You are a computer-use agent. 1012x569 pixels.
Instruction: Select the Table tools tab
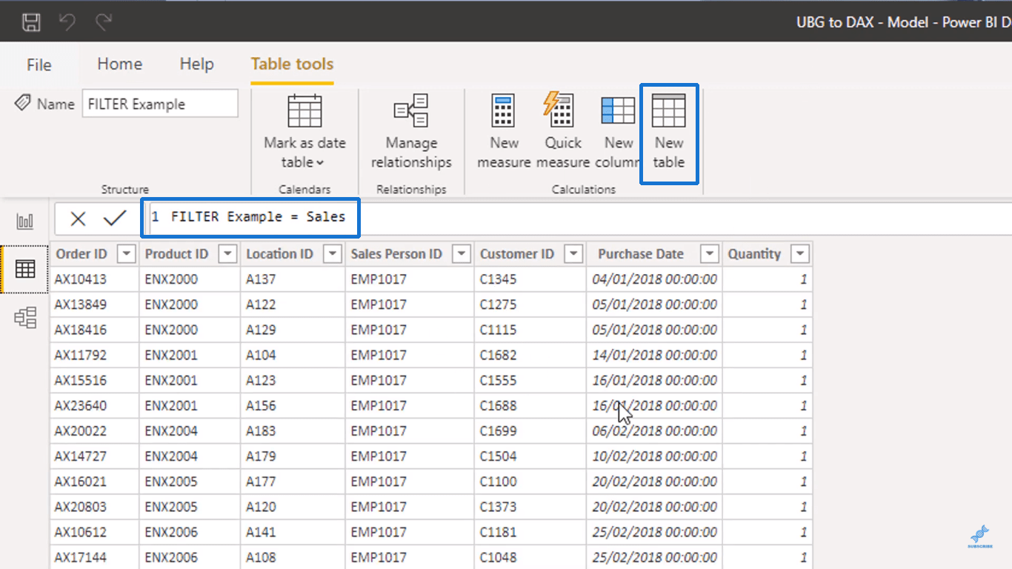(292, 64)
